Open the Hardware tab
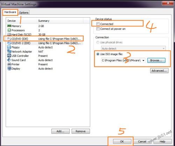Screen dimensions: 175x146 click(x=10, y=12)
